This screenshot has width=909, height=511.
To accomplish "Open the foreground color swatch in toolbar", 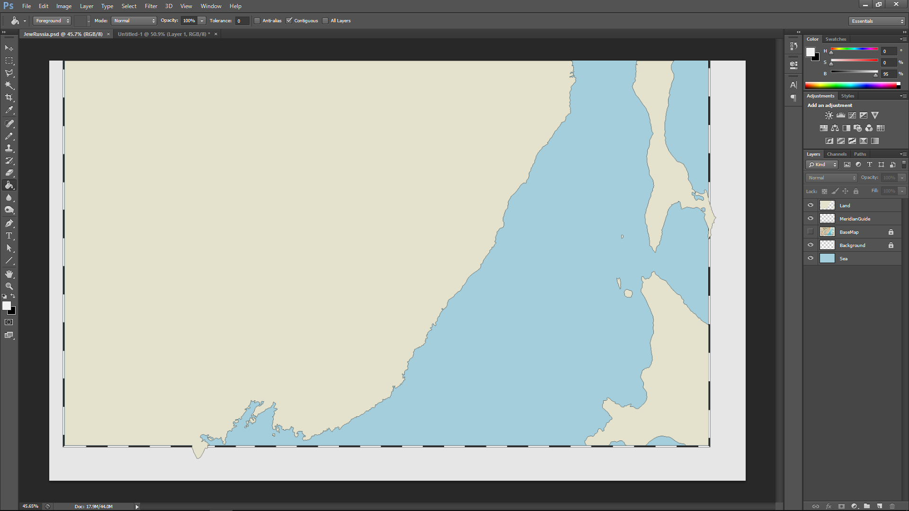I will (7, 306).
